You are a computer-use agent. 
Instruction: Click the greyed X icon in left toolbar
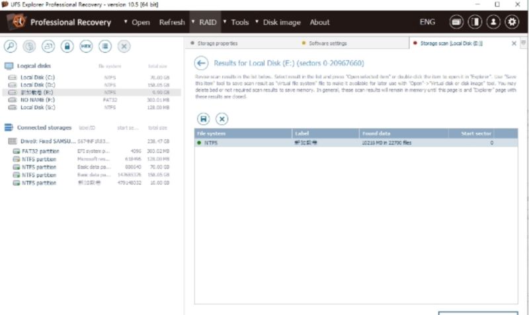[124, 46]
